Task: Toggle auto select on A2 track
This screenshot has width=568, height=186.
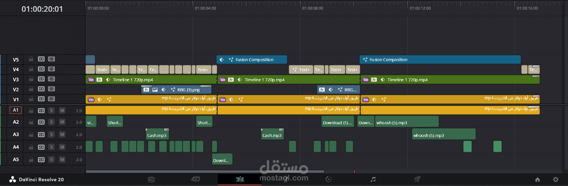Action: (x=41, y=122)
